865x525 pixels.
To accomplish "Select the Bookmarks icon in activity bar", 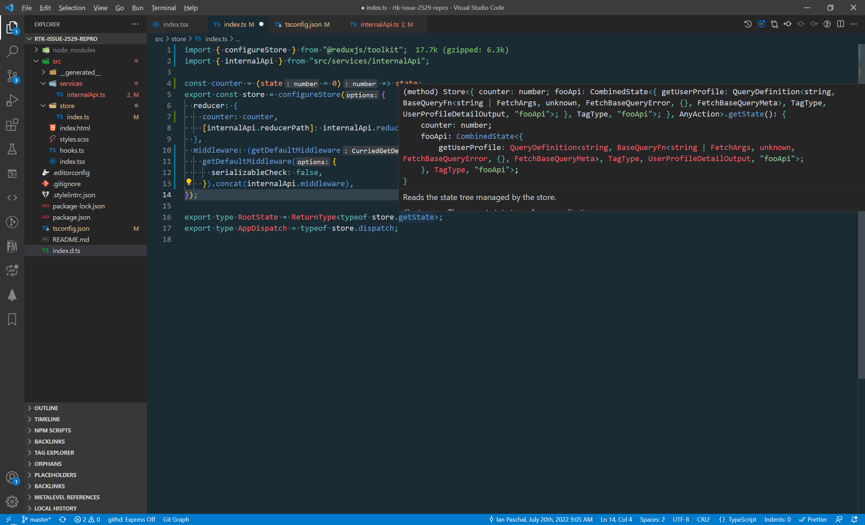I will pyautogui.click(x=12, y=319).
